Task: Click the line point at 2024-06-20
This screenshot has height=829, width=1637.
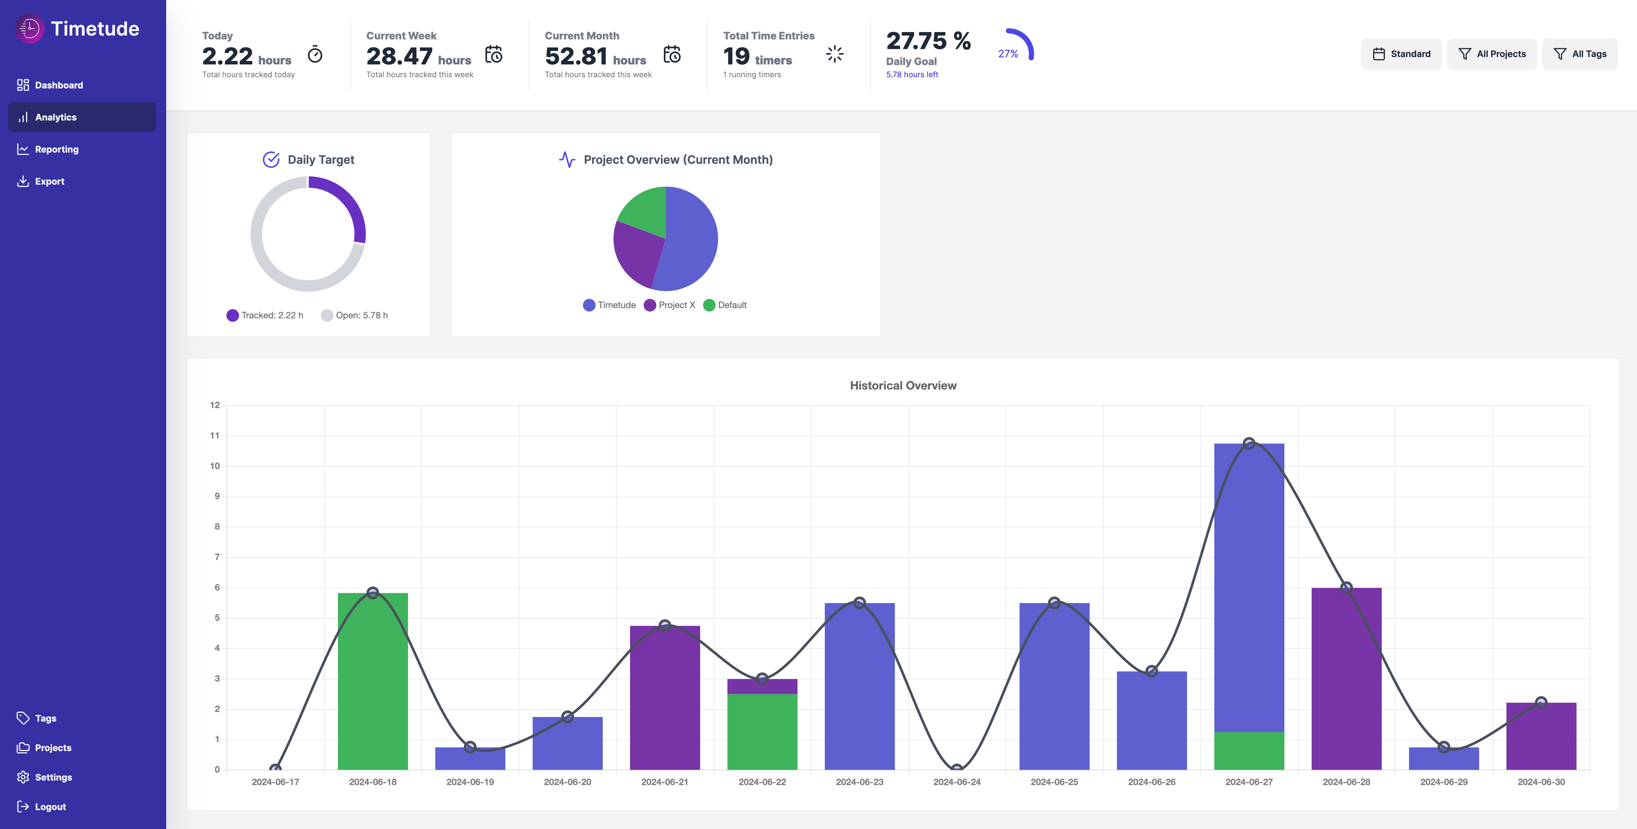Action: click(568, 717)
